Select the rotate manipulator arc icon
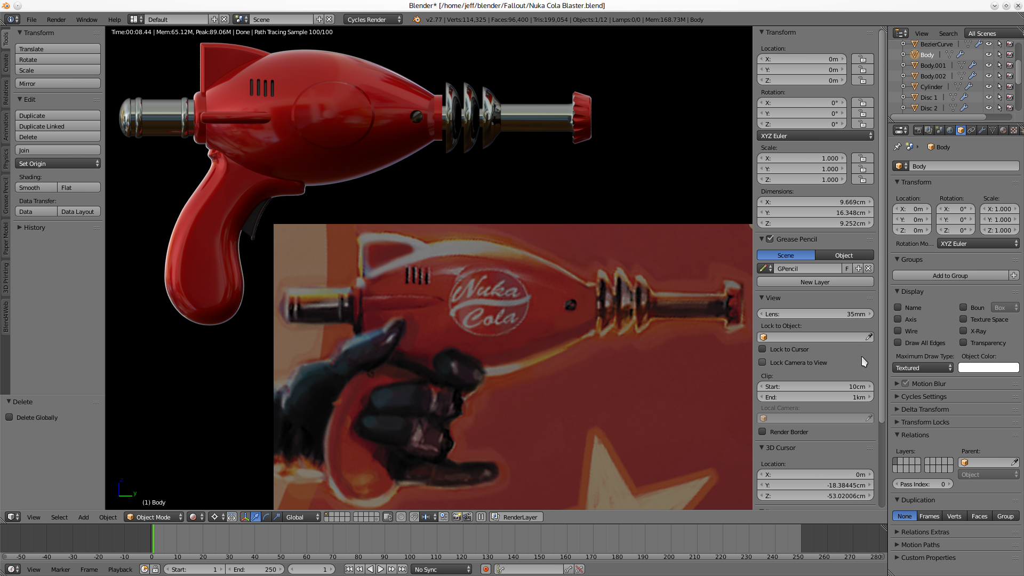The width and height of the screenshot is (1024, 576). 266,517
